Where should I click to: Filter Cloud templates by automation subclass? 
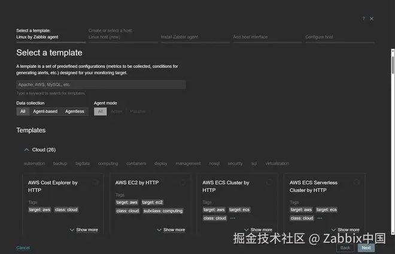click(34, 164)
